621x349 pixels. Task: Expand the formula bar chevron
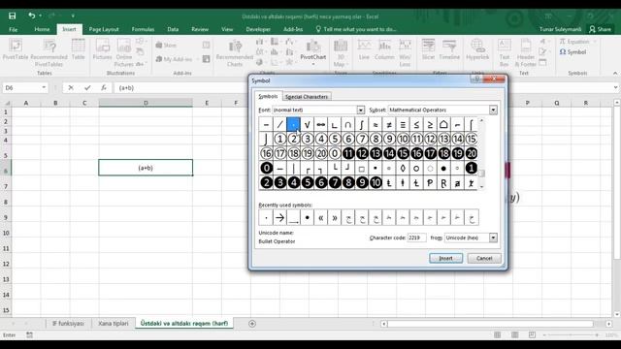pos(615,87)
